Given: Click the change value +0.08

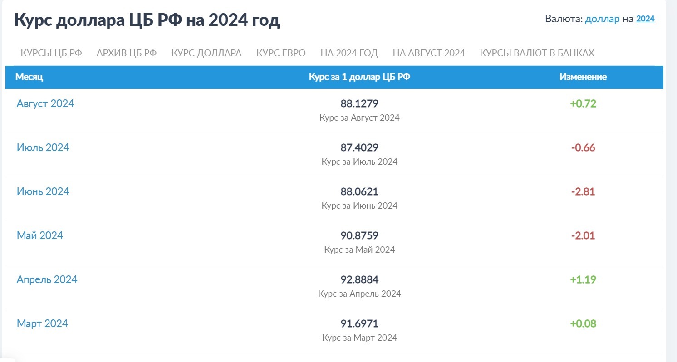Looking at the screenshot, I should tap(583, 324).
